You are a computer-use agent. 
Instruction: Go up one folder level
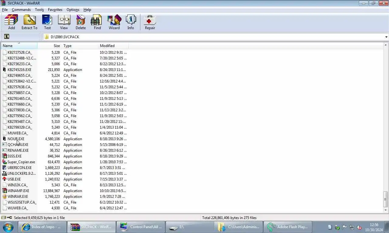pyautogui.click(x=6, y=37)
